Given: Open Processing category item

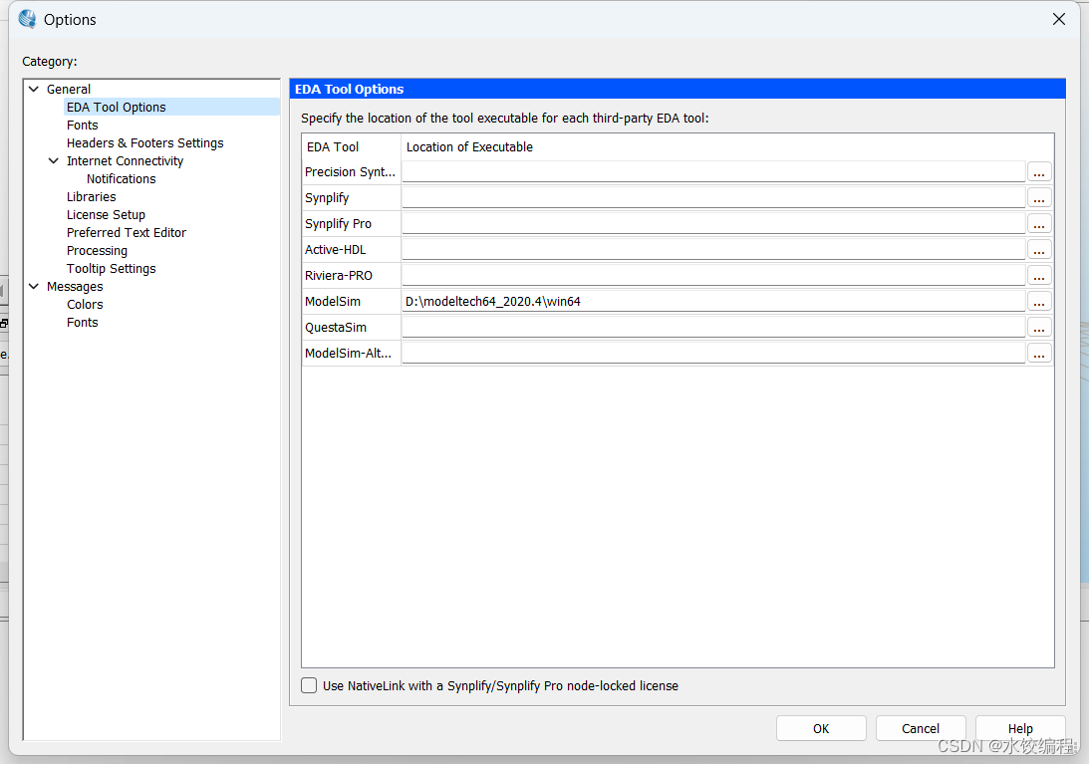Looking at the screenshot, I should [97, 251].
